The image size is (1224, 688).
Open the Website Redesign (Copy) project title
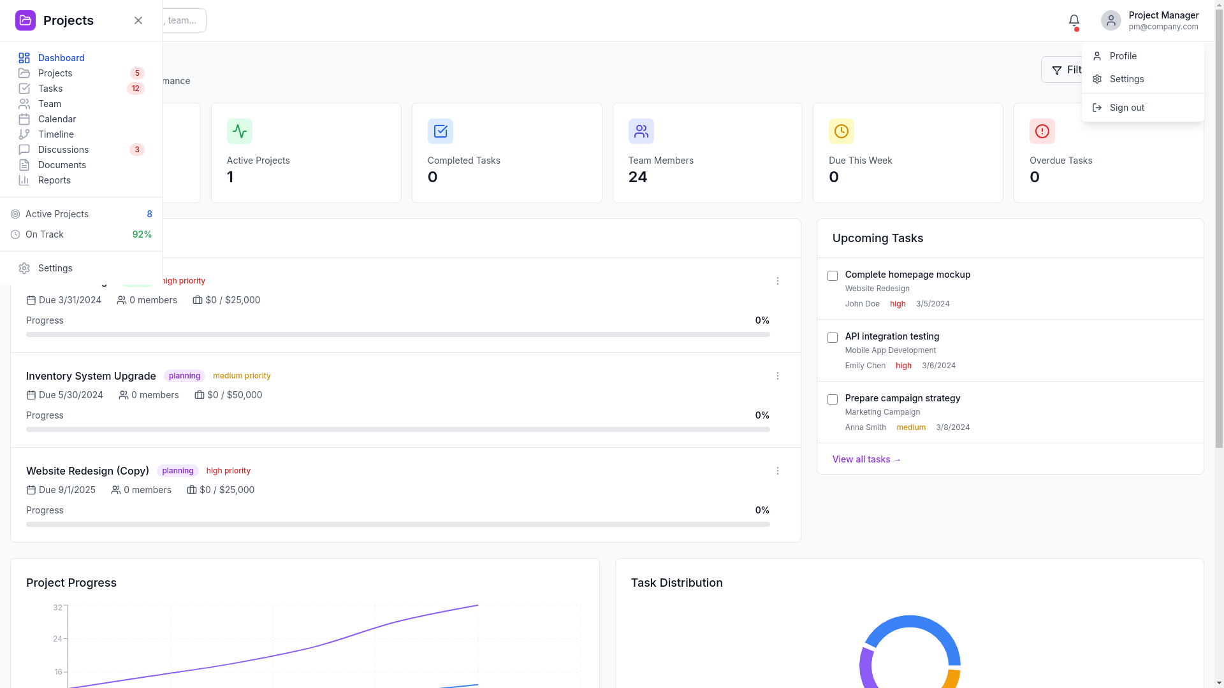point(87,471)
